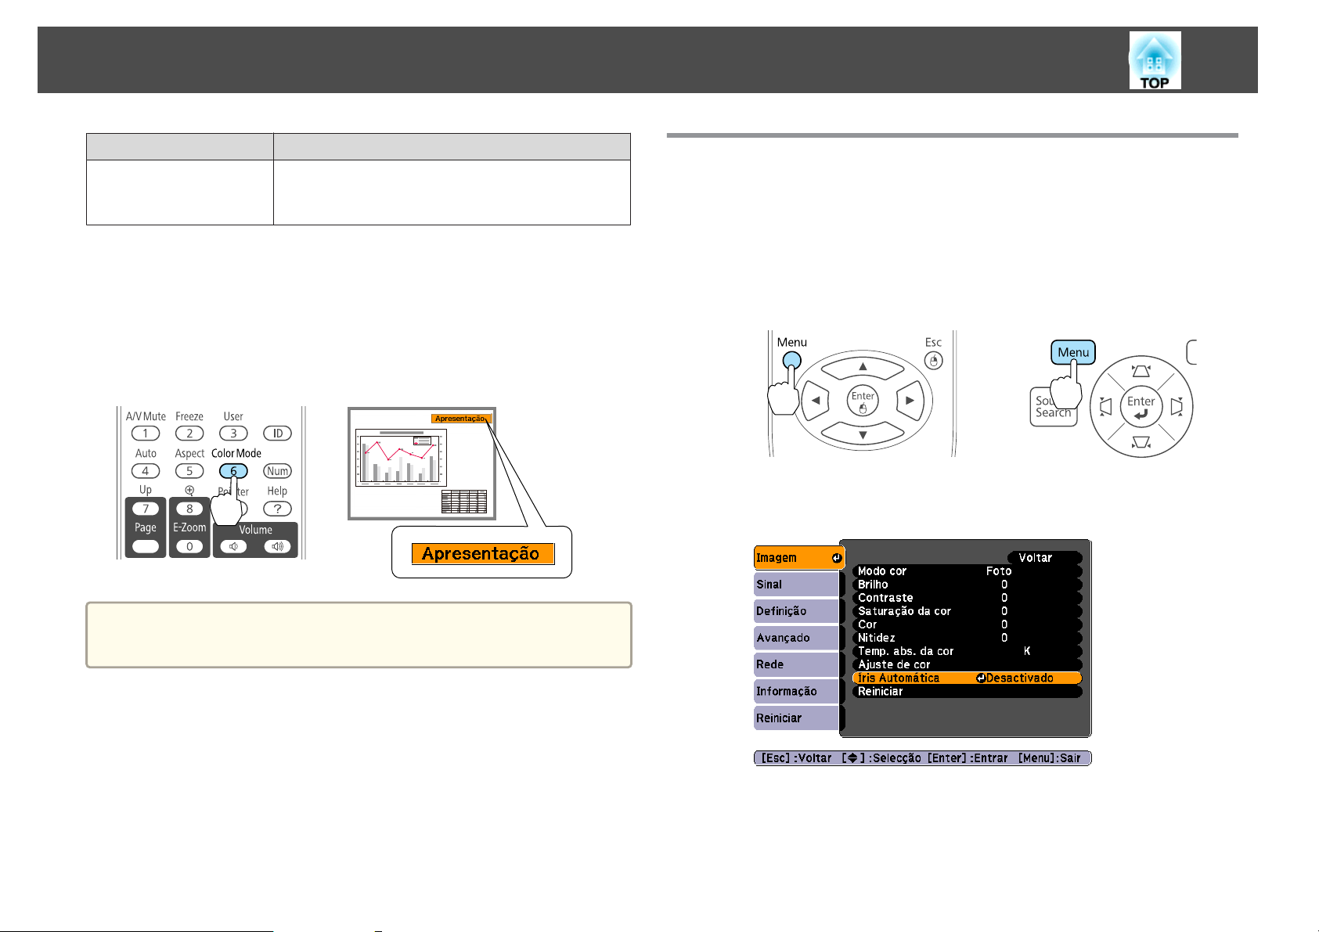Screen dimensions: 1319x932
Task: Select the Temp. abs. da cor row
Action: point(967,651)
